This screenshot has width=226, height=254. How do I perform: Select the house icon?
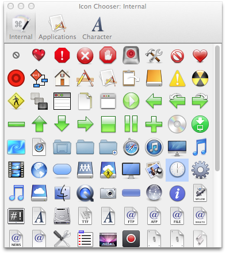click(62, 78)
